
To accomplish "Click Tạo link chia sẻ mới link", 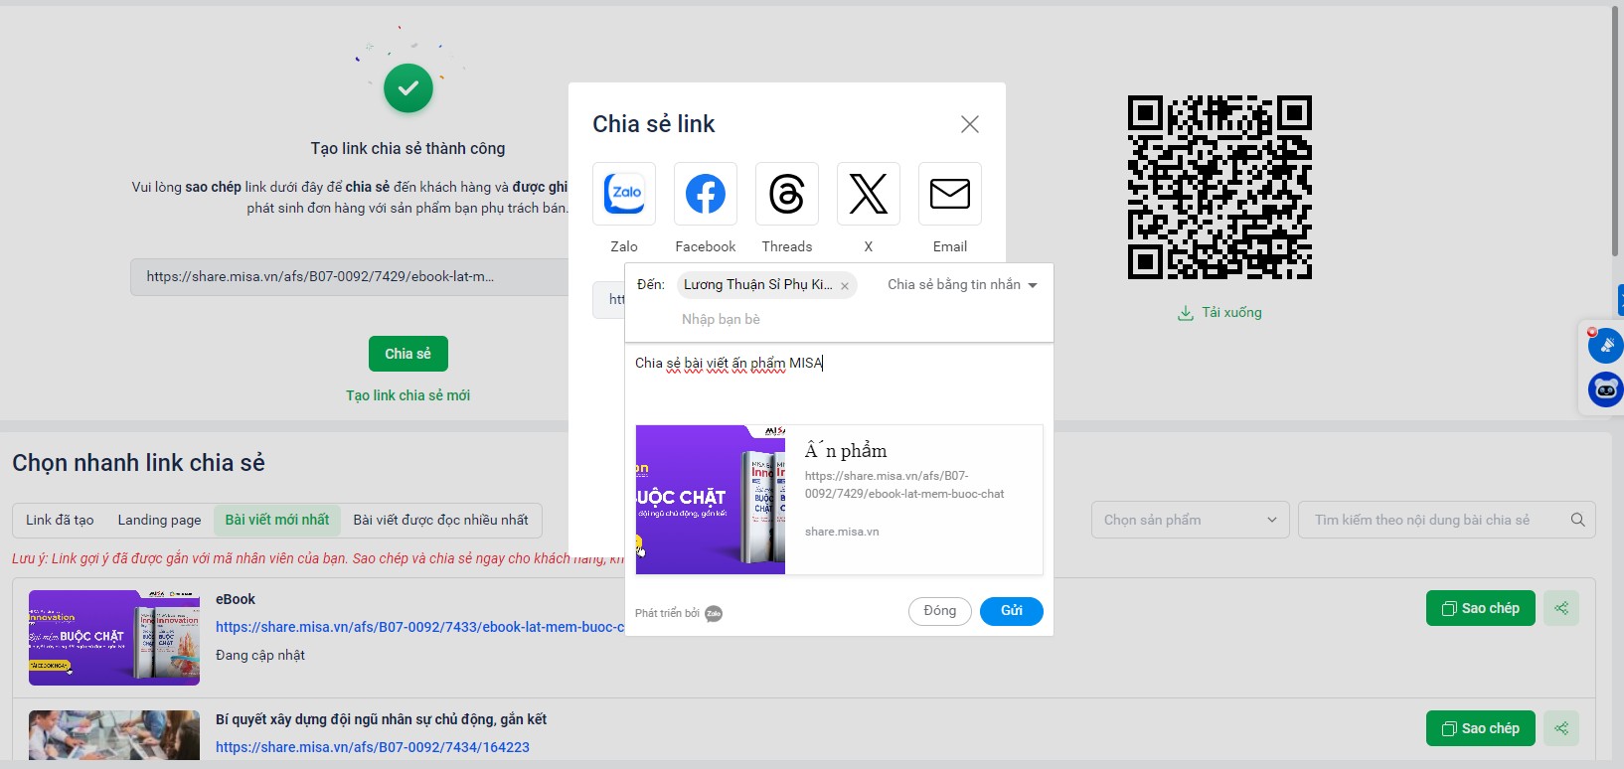I will (x=407, y=395).
